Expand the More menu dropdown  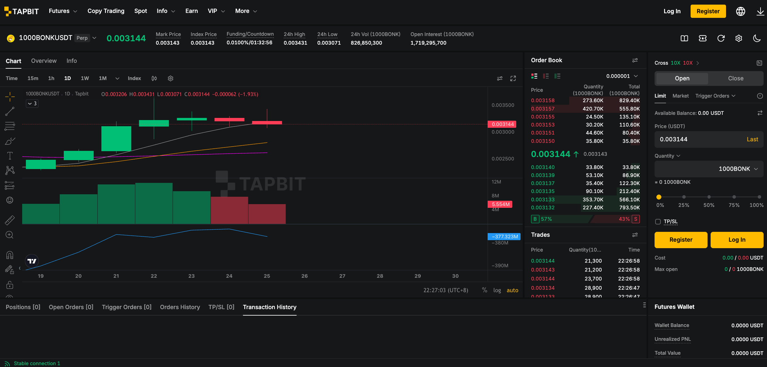[x=246, y=11]
